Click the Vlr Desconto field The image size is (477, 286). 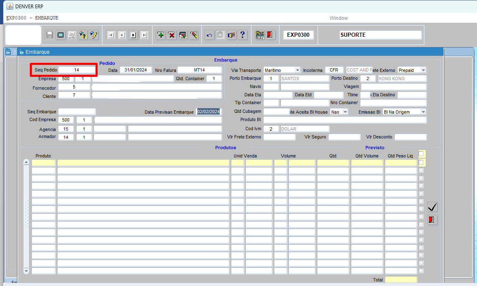pyautogui.click(x=411, y=137)
